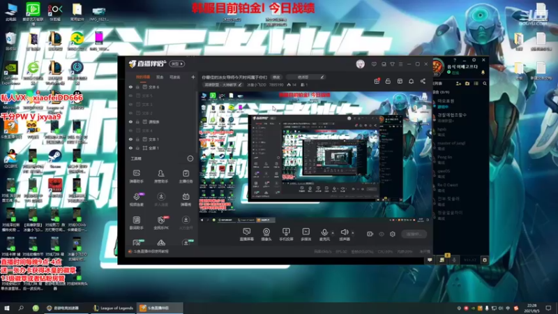Viewport: 558px width, 314px height.
Task: Click add friend icon in LoL client
Action: tap(458, 84)
